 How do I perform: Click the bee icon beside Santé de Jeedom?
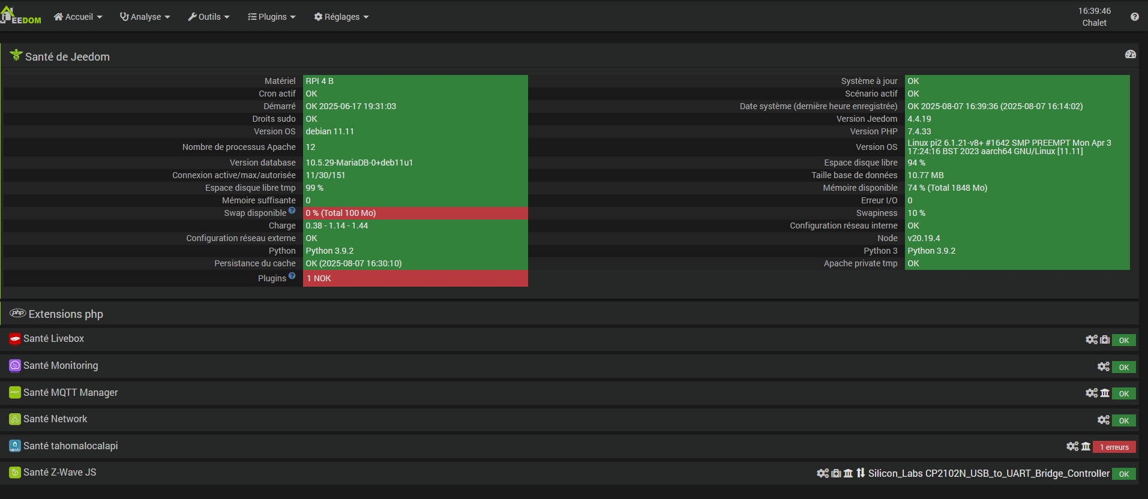pyautogui.click(x=16, y=55)
